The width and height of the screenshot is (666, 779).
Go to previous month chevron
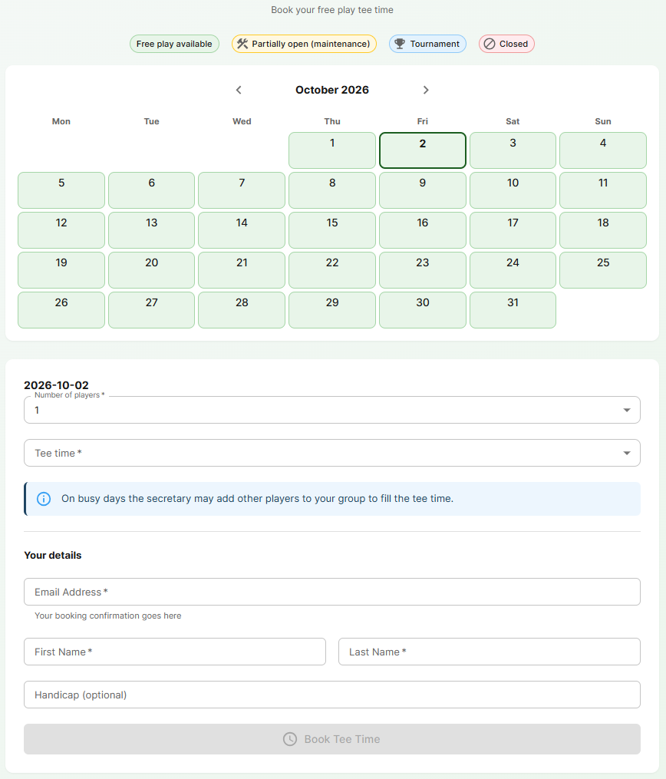pyautogui.click(x=239, y=90)
